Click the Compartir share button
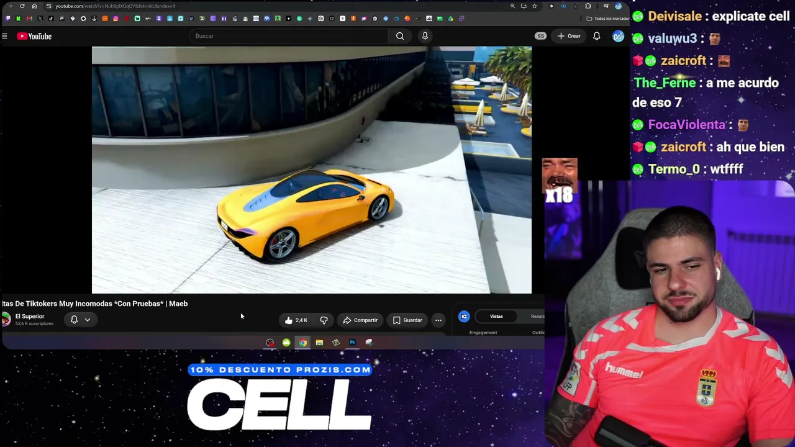Screen dimensions: 795x447 point(360,320)
